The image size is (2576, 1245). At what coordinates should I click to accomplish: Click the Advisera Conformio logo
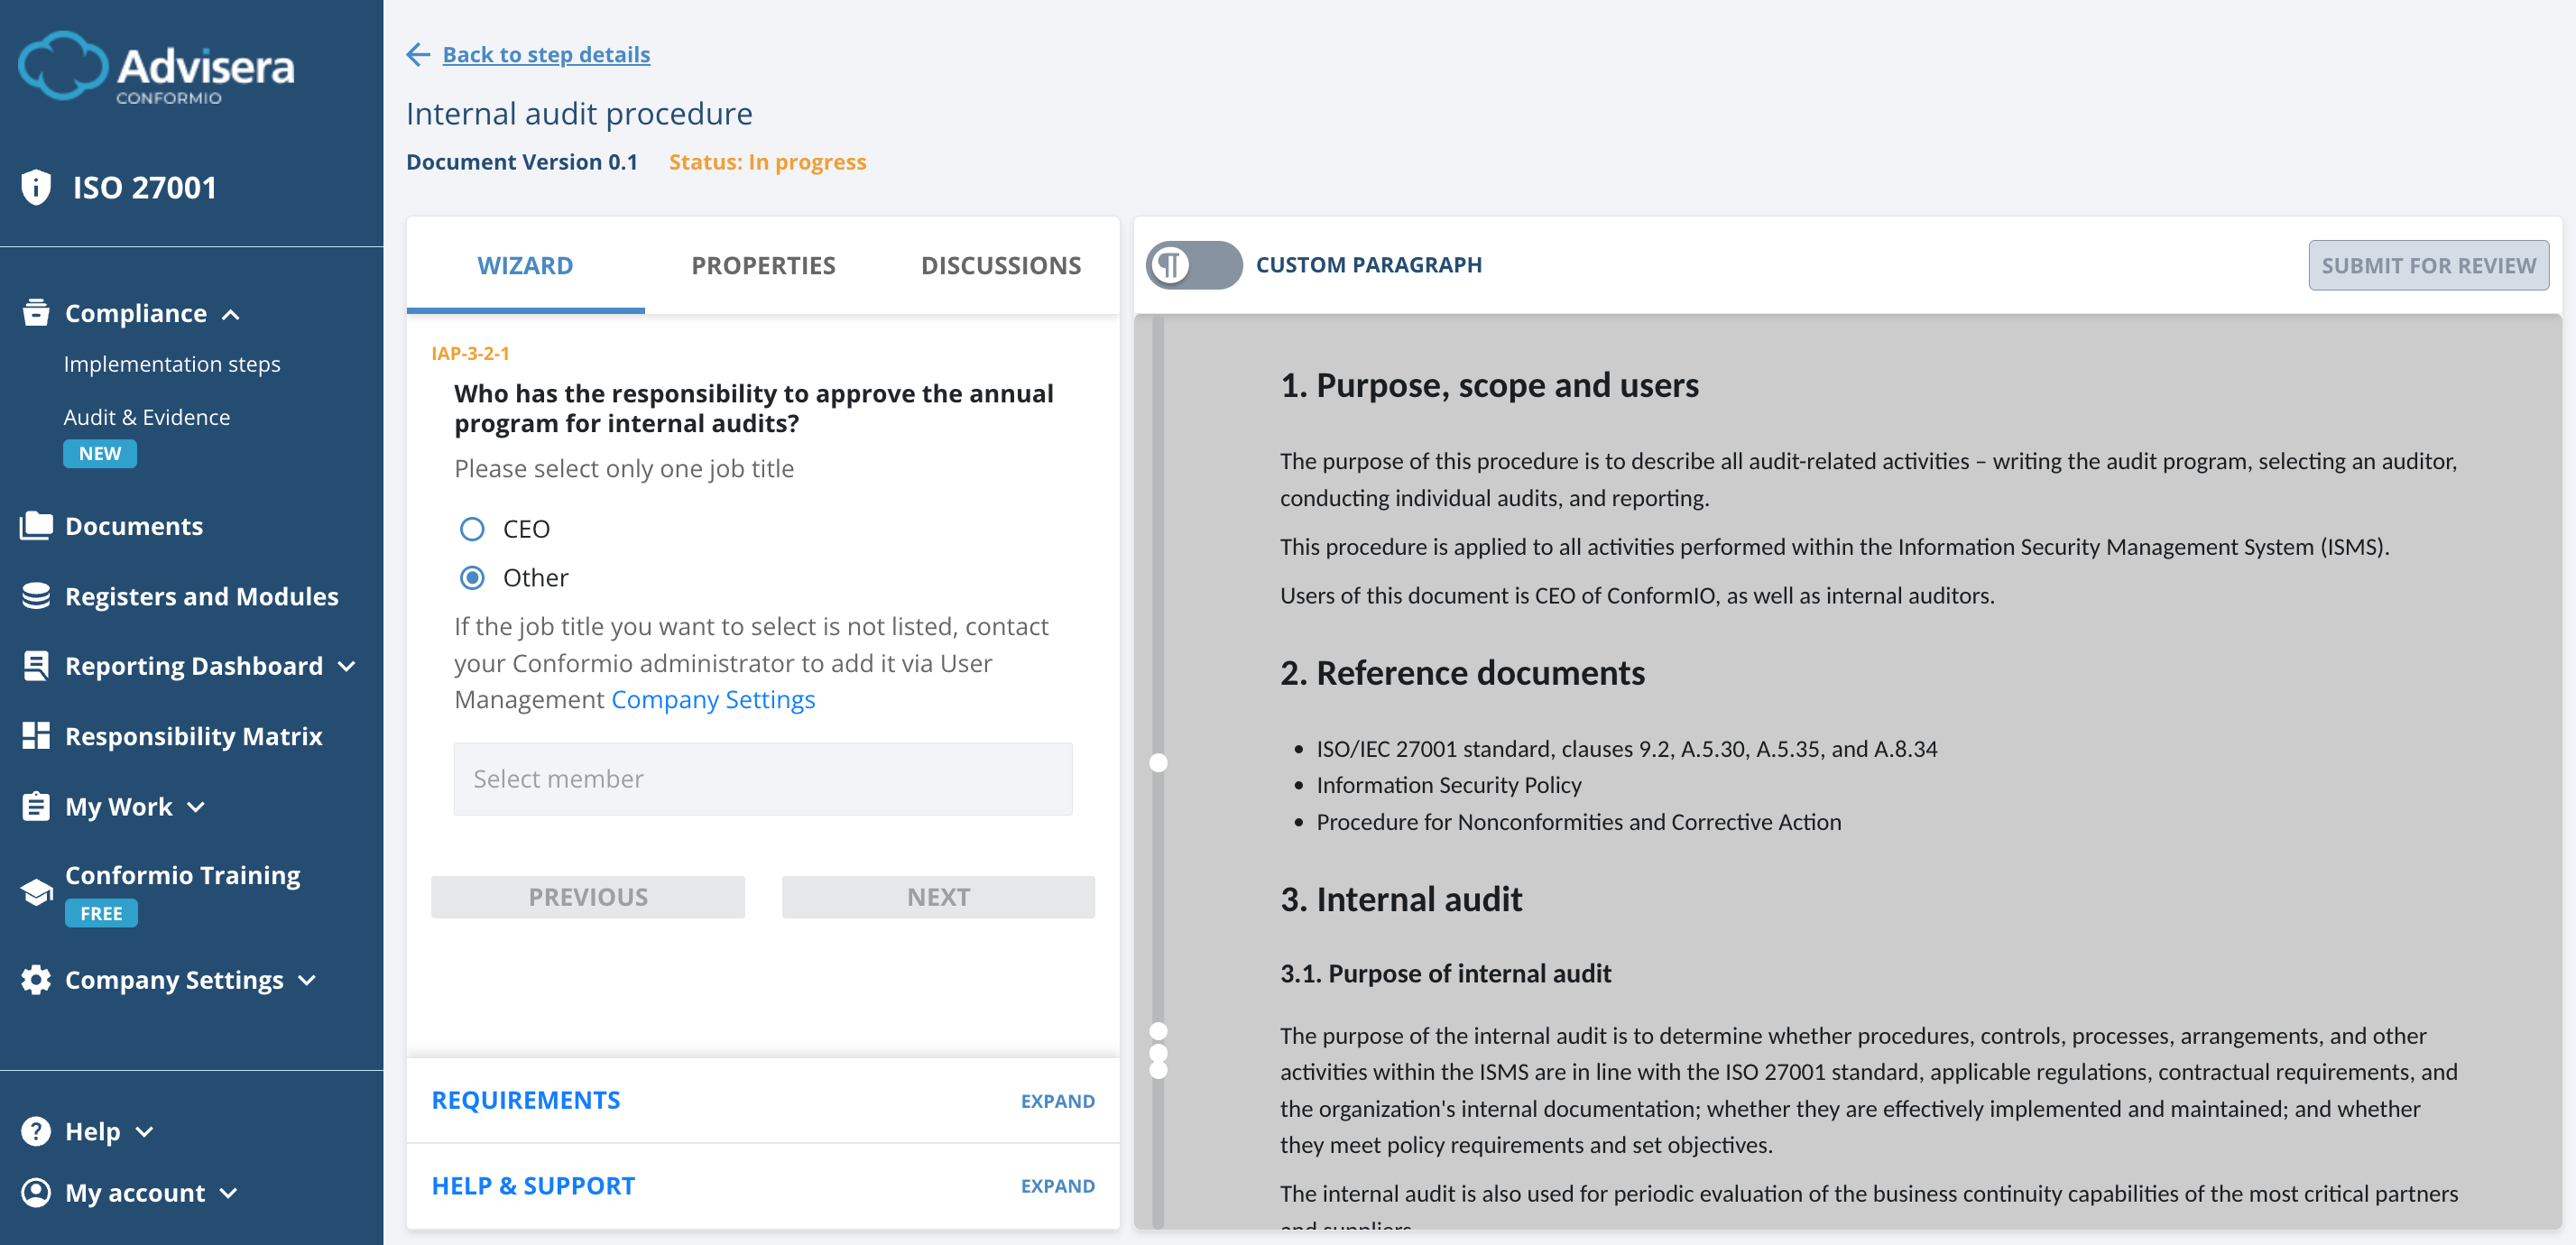[157, 67]
